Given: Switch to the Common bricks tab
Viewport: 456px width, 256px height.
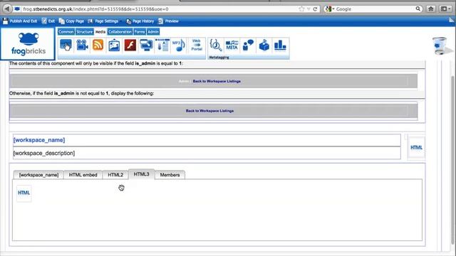Looking at the screenshot, I should coord(66,31).
